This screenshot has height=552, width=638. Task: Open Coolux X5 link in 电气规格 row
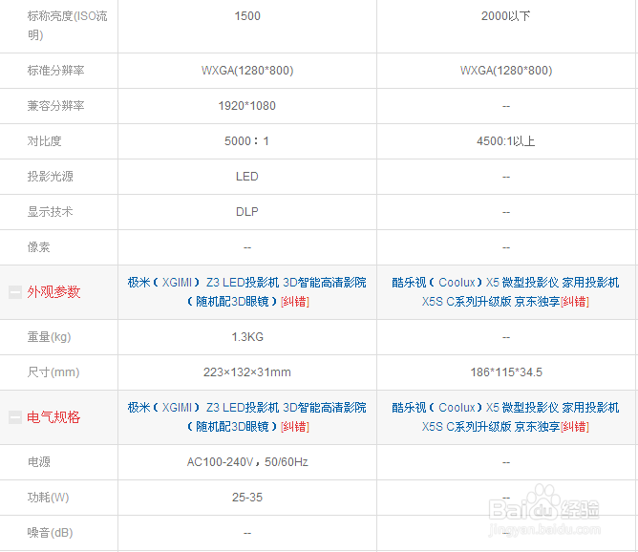pyautogui.click(x=505, y=417)
